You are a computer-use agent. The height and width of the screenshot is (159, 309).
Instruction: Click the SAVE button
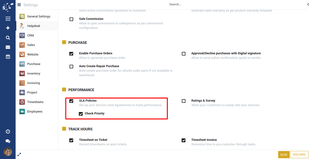click(284, 155)
